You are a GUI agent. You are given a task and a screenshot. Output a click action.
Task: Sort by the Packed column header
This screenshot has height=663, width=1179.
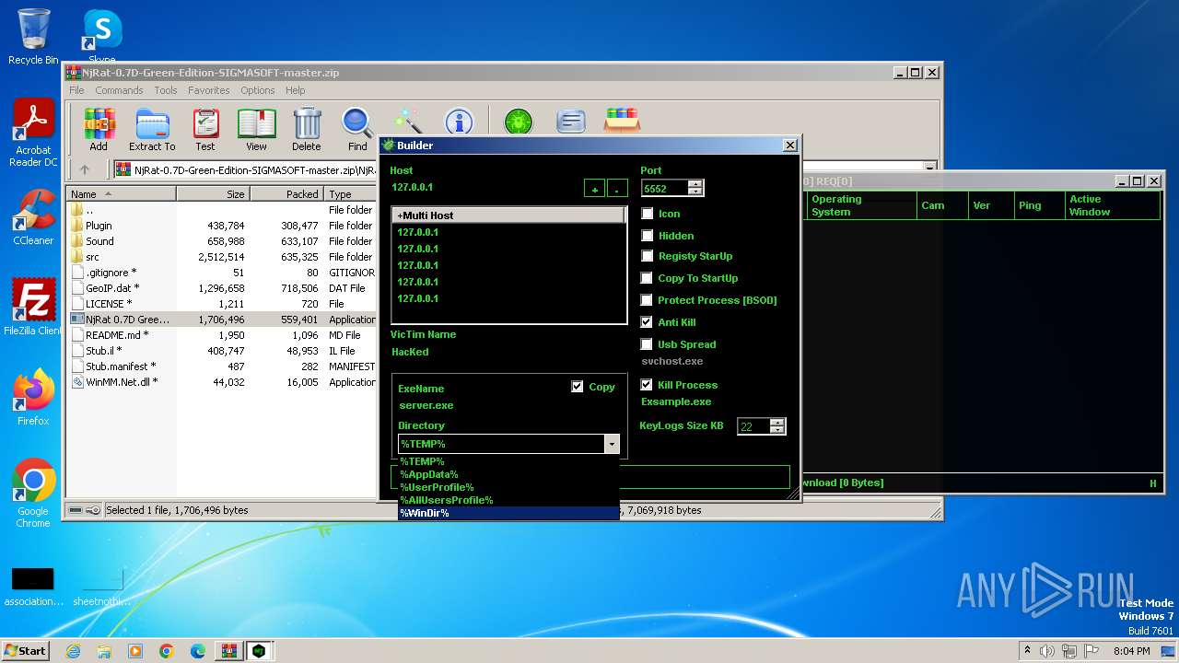click(x=286, y=194)
